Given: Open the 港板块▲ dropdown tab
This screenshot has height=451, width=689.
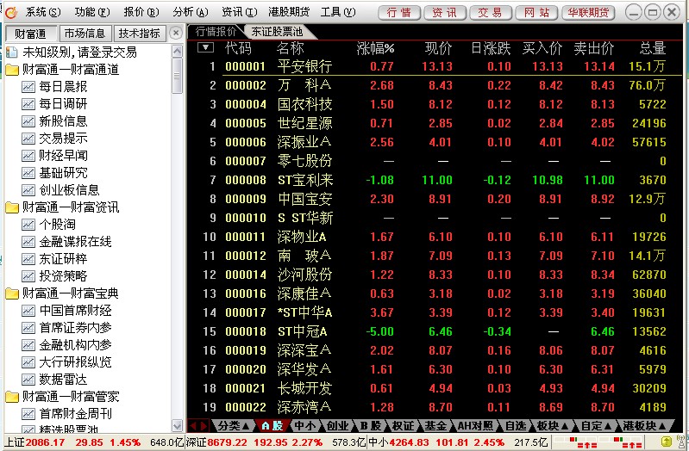Looking at the screenshot, I should [x=644, y=425].
